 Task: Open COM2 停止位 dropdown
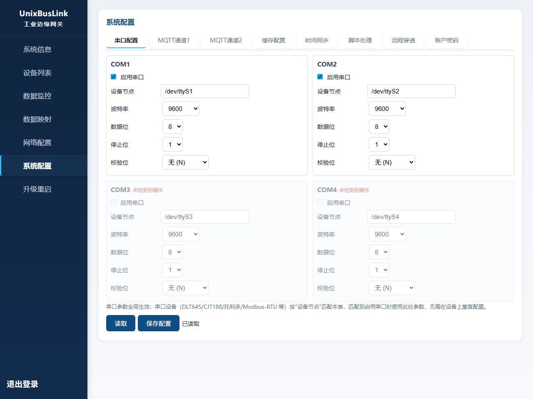(379, 145)
